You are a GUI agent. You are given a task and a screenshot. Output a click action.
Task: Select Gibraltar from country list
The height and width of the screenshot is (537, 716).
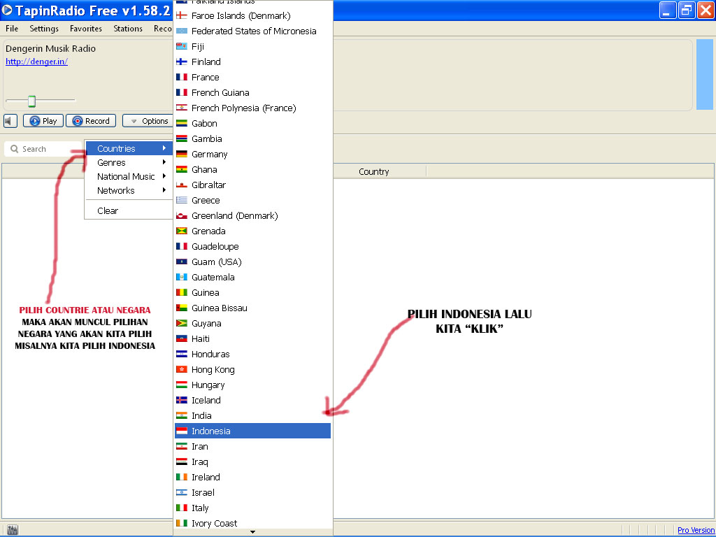252,185
